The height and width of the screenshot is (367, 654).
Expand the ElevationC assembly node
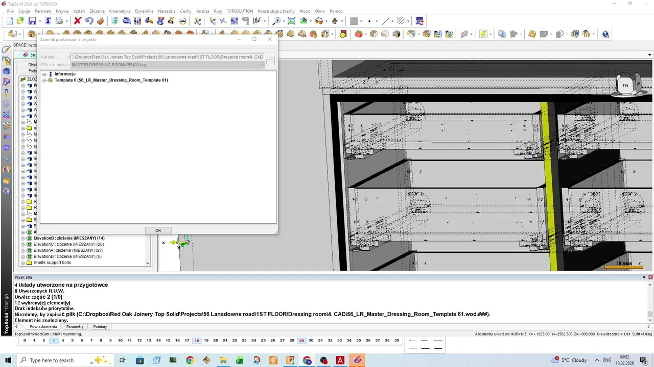coord(23,244)
